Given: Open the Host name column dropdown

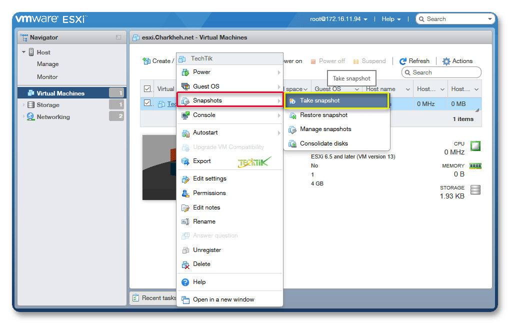Looking at the screenshot, I should [408, 89].
